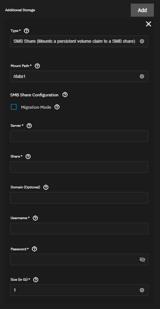160x309 pixels.
Task: Clear the selected Type value
Action: [142, 41]
